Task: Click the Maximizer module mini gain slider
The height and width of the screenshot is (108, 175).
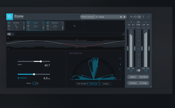Action: click(x=63, y=27)
